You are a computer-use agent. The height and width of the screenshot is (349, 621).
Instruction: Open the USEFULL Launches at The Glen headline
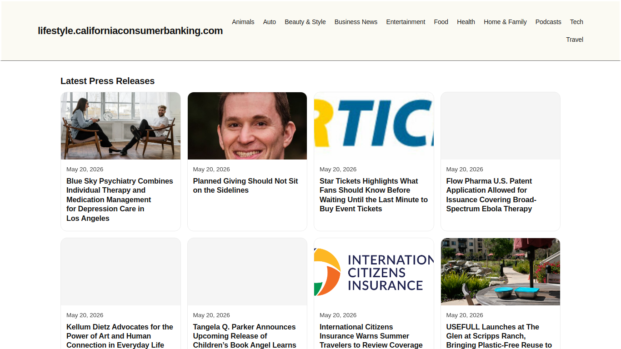pos(499,336)
